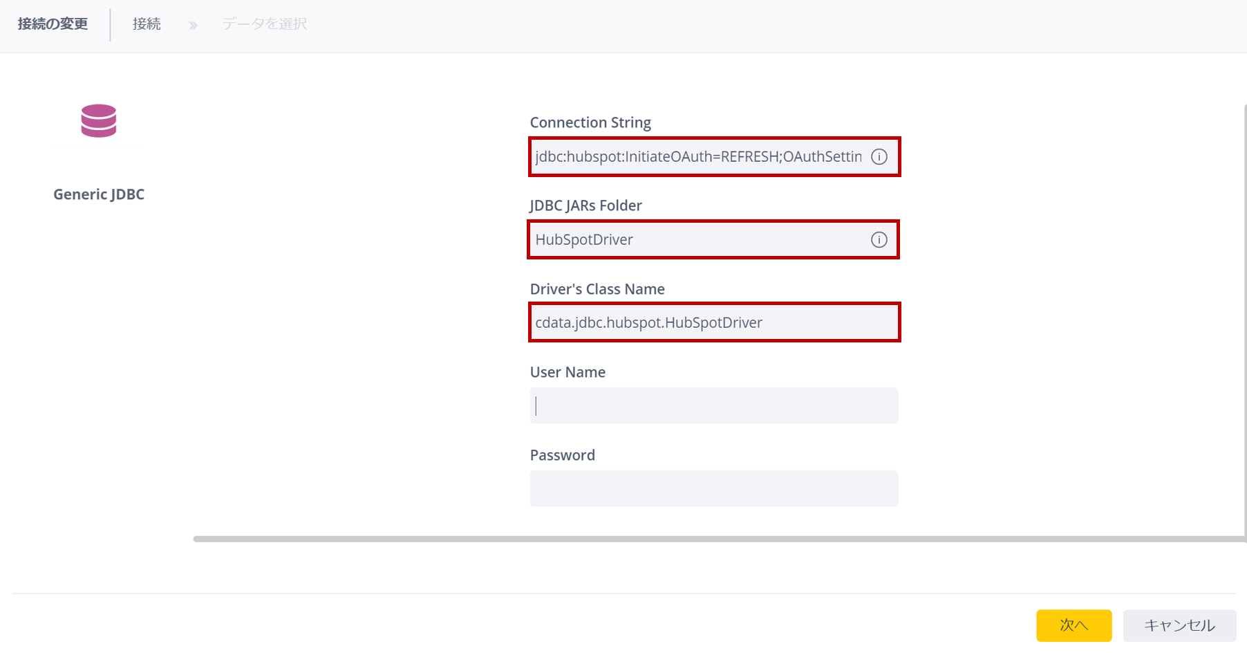Click the Connection String info icon
This screenshot has height=653, width=1247.
tap(879, 157)
